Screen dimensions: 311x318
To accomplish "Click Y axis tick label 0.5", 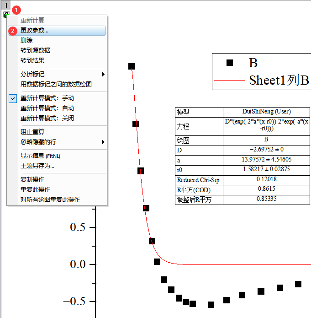I will 78,227.
